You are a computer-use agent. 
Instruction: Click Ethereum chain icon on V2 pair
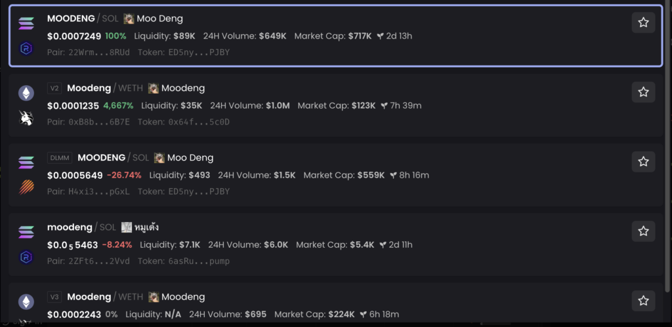click(26, 93)
